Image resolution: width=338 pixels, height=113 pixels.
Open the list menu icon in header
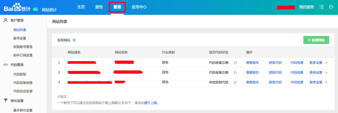click(322, 7)
